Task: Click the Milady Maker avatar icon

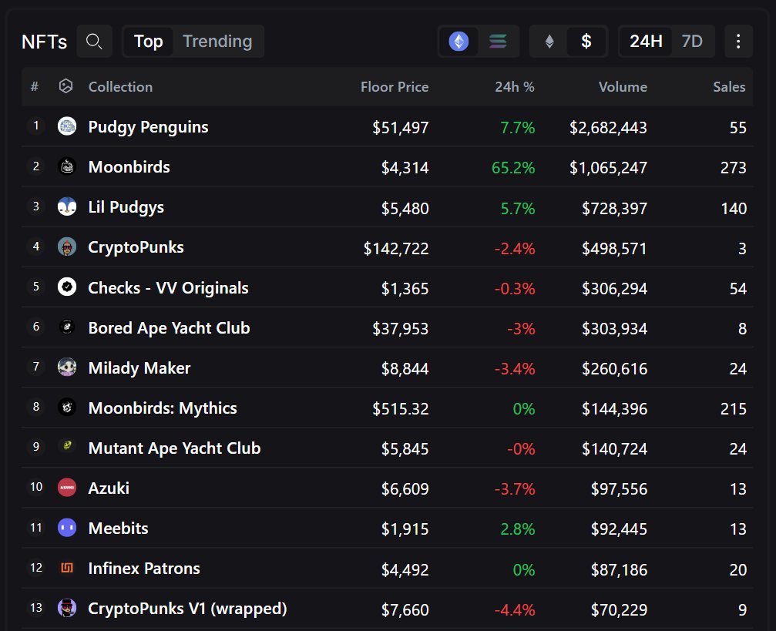Action: [67, 367]
